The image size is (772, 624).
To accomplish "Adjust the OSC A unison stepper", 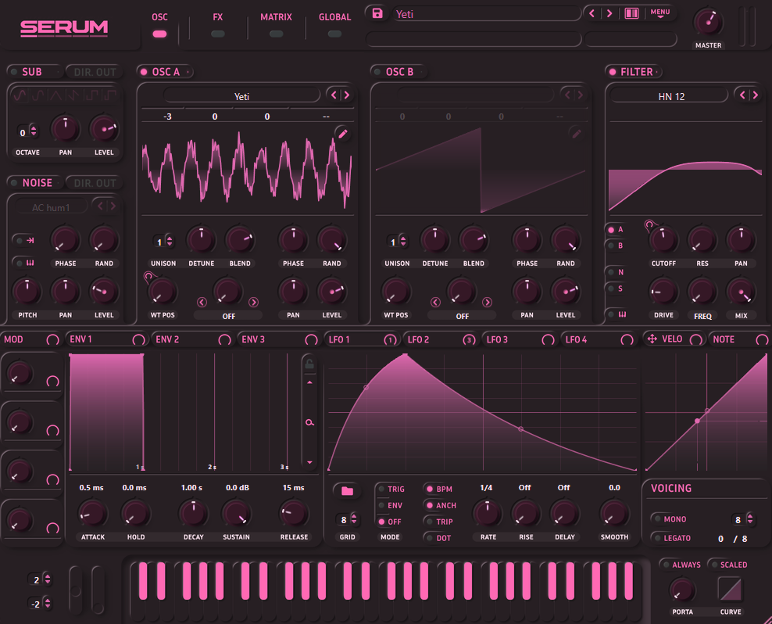I will click(170, 241).
